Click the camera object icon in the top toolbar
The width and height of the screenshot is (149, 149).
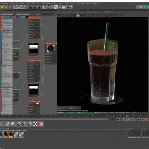pos(67,7)
